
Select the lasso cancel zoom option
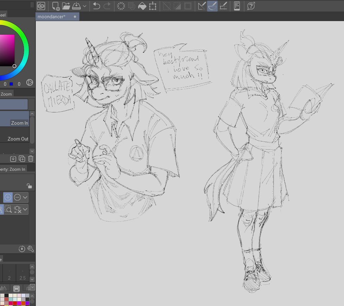click(18, 209)
